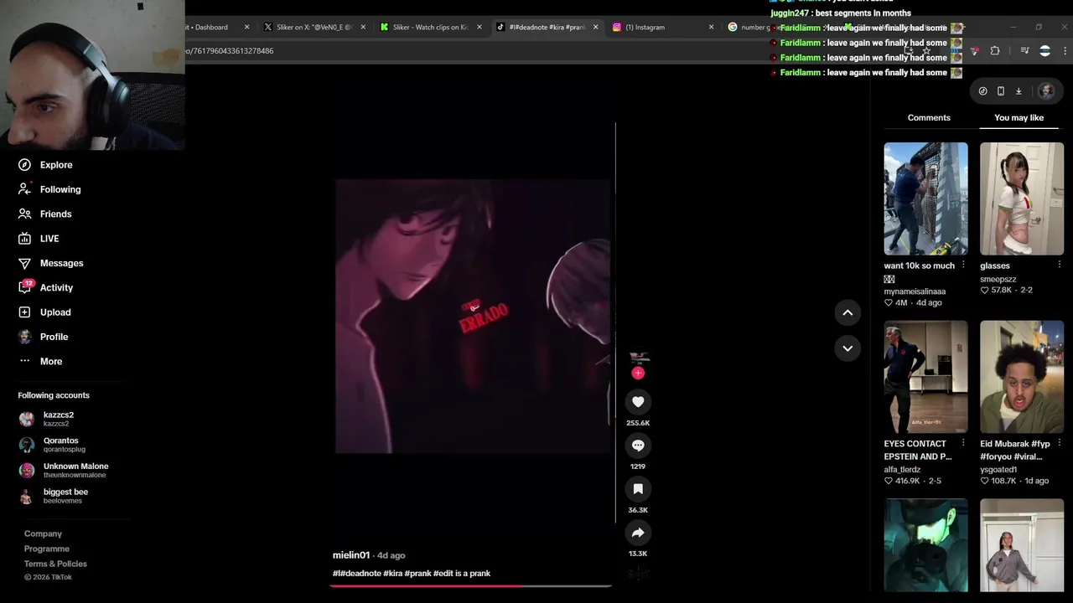Open options for 'glasses' video card
This screenshot has width=1073, height=603.
coord(1060,265)
